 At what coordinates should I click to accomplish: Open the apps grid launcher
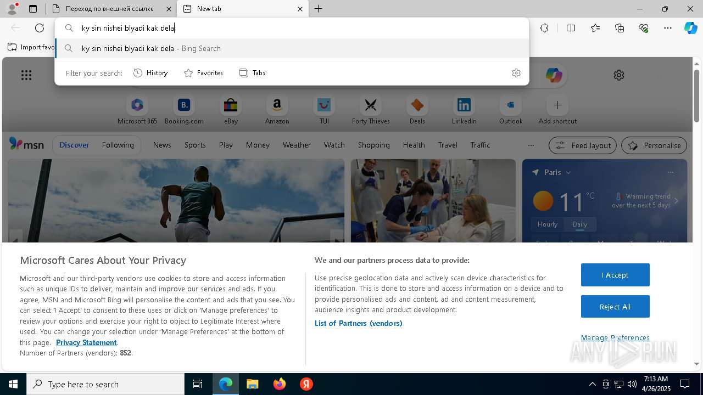click(26, 75)
